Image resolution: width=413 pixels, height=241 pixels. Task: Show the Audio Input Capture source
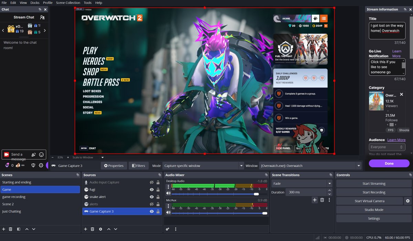(151, 182)
